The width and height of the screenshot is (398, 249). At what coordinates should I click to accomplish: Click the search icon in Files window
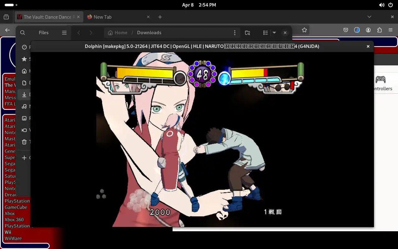point(22,33)
